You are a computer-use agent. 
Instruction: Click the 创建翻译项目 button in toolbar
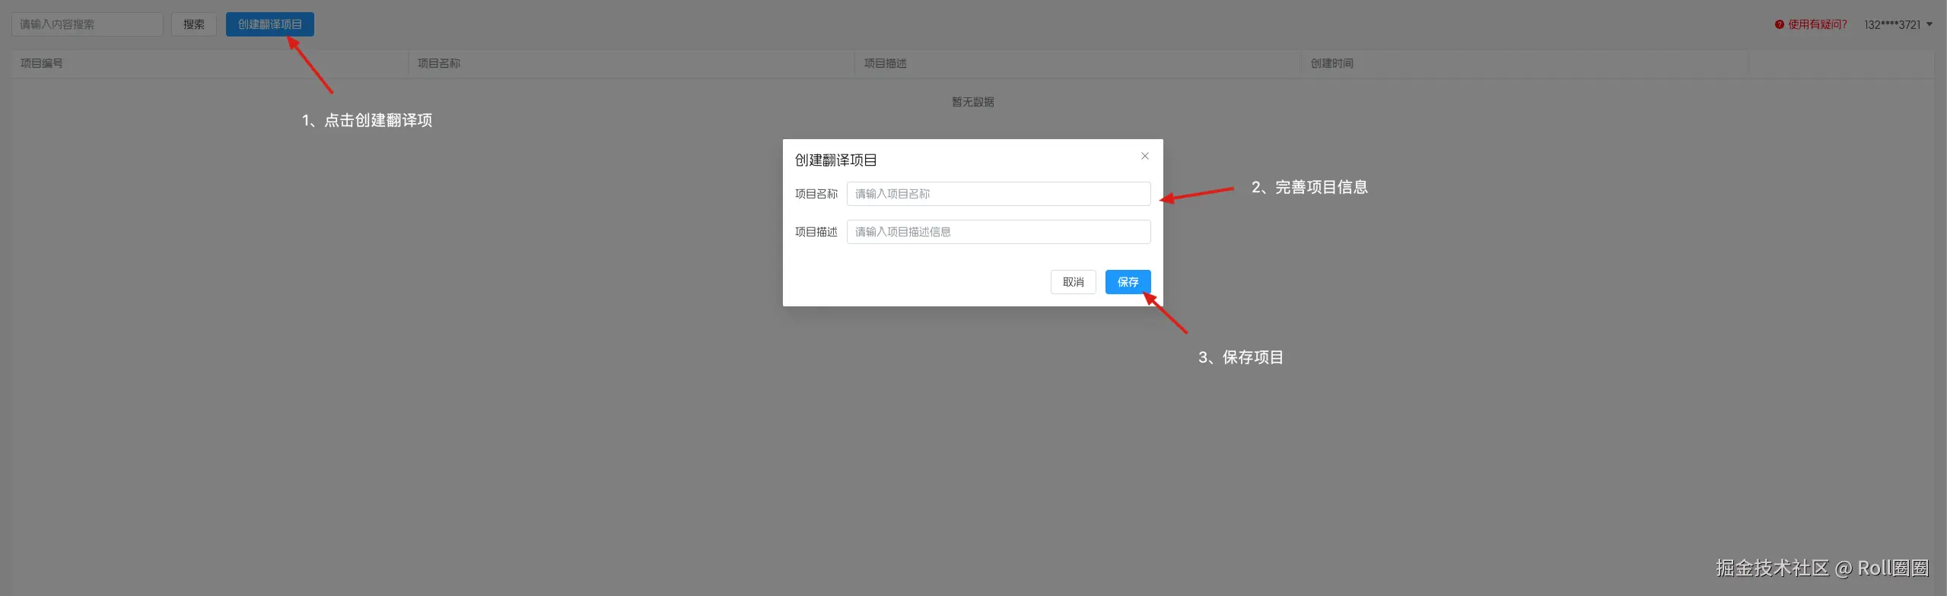coord(269,24)
